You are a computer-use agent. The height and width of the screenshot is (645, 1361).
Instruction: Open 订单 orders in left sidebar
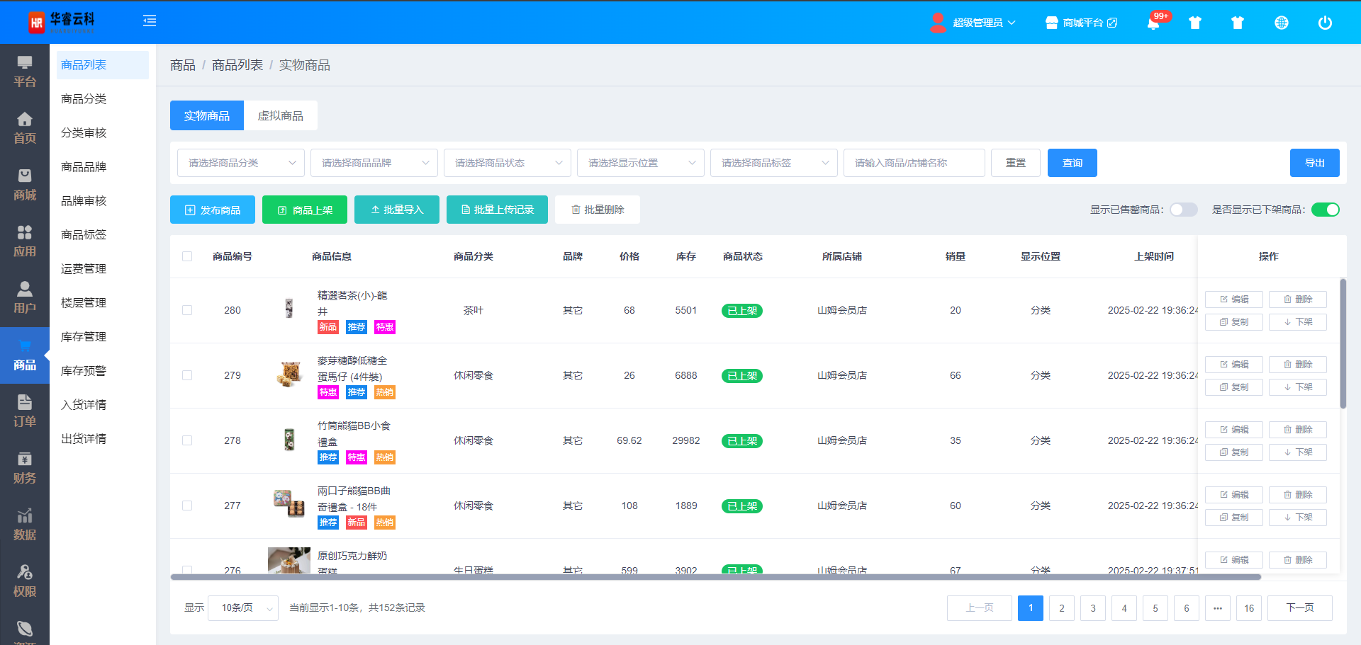25,411
